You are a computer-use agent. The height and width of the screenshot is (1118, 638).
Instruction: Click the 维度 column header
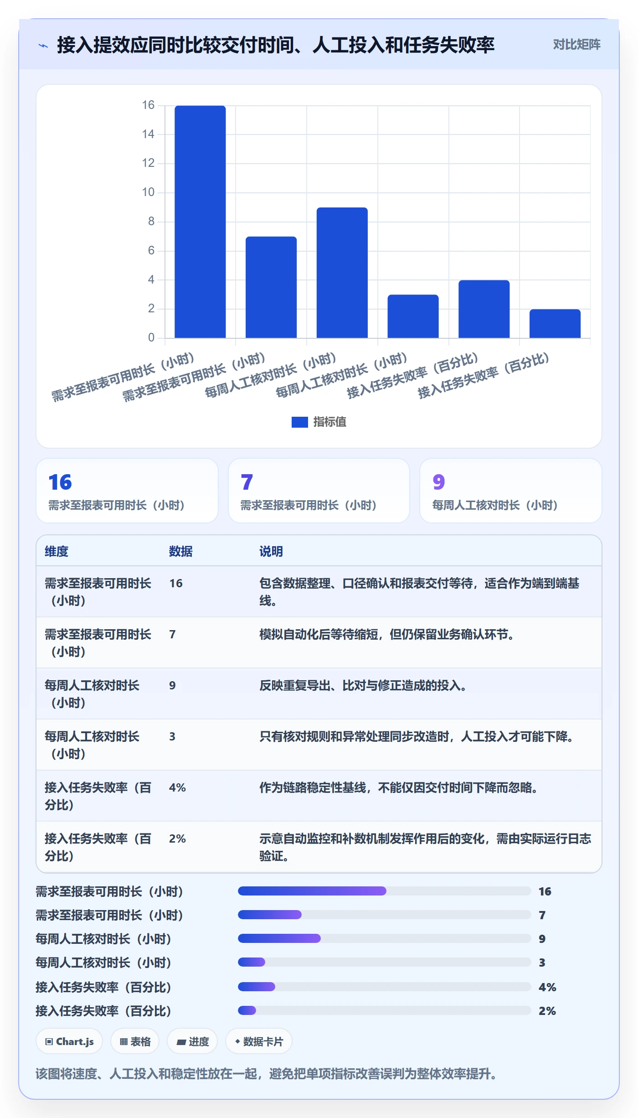coord(57,551)
